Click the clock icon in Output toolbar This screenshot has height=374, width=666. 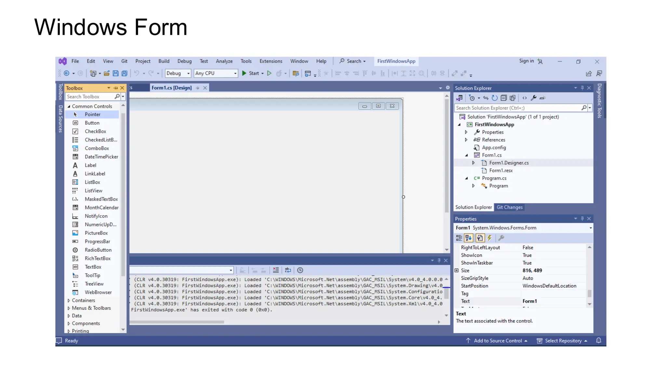tap(300, 270)
